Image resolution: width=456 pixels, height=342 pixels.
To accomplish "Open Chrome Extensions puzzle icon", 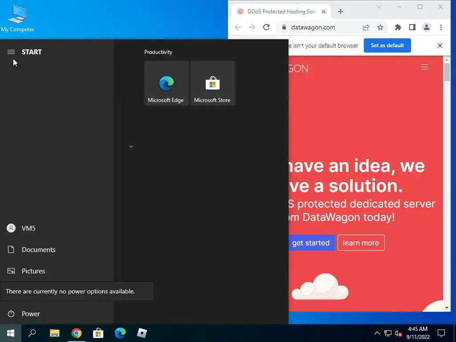I will click(398, 27).
